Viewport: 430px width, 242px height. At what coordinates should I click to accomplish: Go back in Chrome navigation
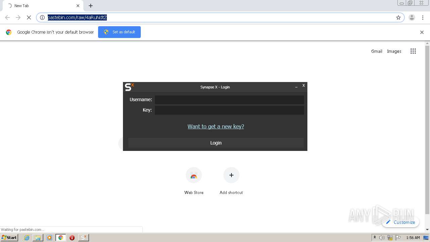7,17
